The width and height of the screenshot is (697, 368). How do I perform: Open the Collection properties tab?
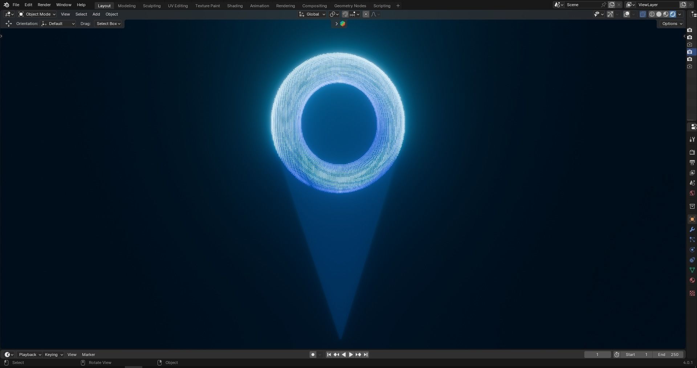(692, 206)
